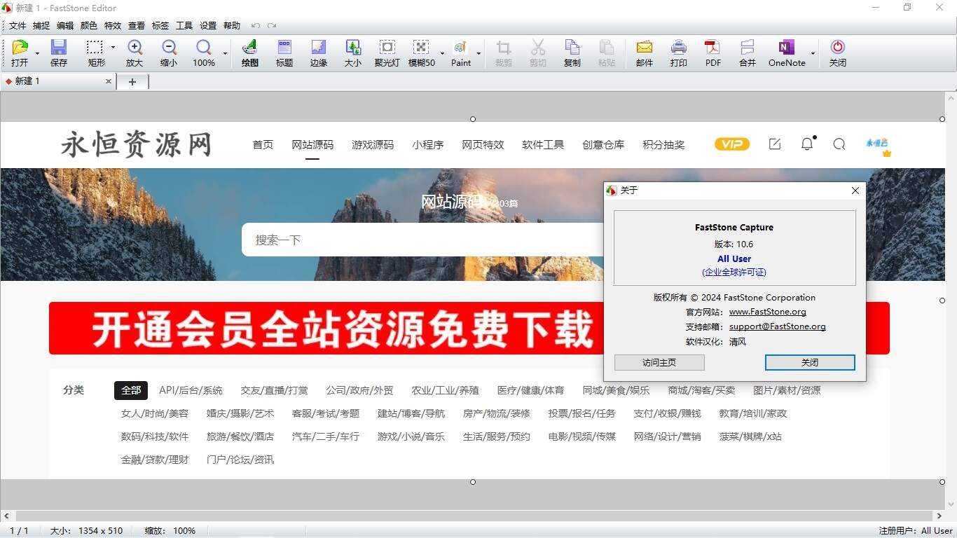Apply the 模糊50 blur effect
Image resolution: width=957 pixels, height=538 pixels.
421,53
